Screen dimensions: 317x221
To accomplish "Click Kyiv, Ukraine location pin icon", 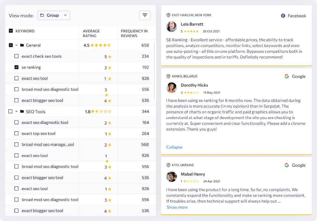I will coord(168,165).
